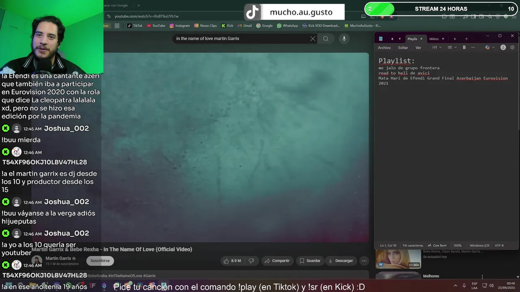Open the Martin Garrix channel name link
Screen dimensions: 520x292
tap(58, 258)
